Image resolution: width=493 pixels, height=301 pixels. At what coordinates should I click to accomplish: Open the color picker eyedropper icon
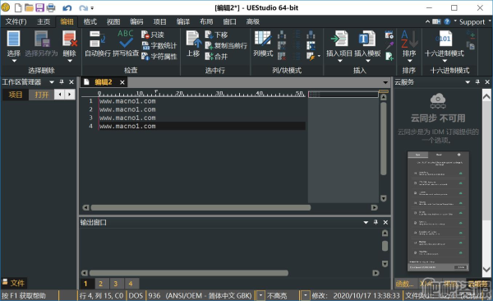tap(389, 46)
